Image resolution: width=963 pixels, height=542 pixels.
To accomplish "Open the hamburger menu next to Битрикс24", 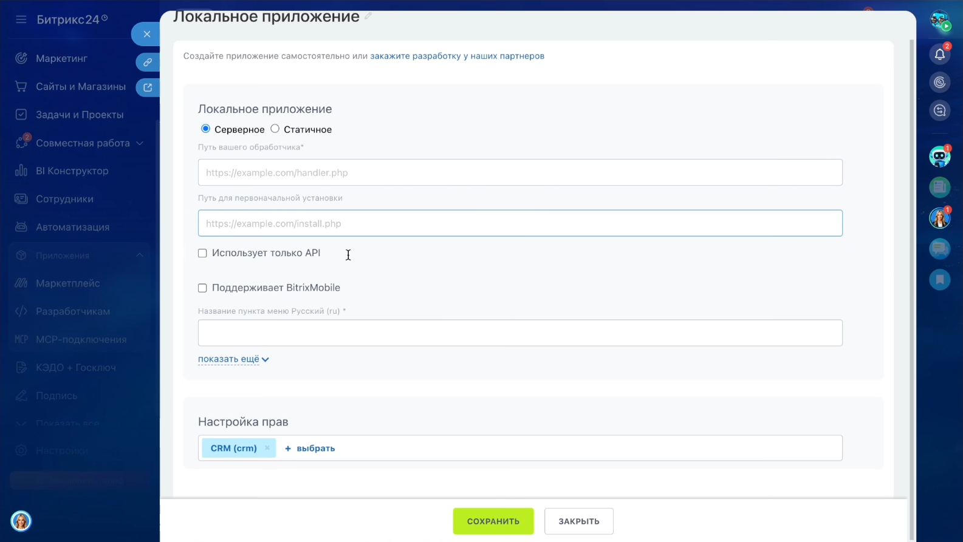I will [x=21, y=19].
